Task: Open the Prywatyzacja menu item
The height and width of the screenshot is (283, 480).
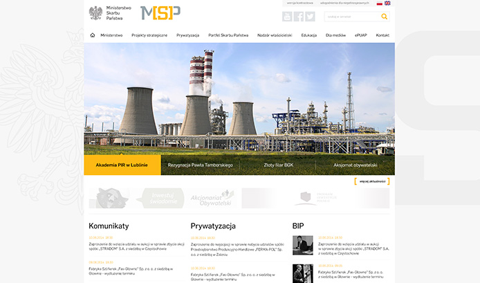Action: pyautogui.click(x=187, y=35)
